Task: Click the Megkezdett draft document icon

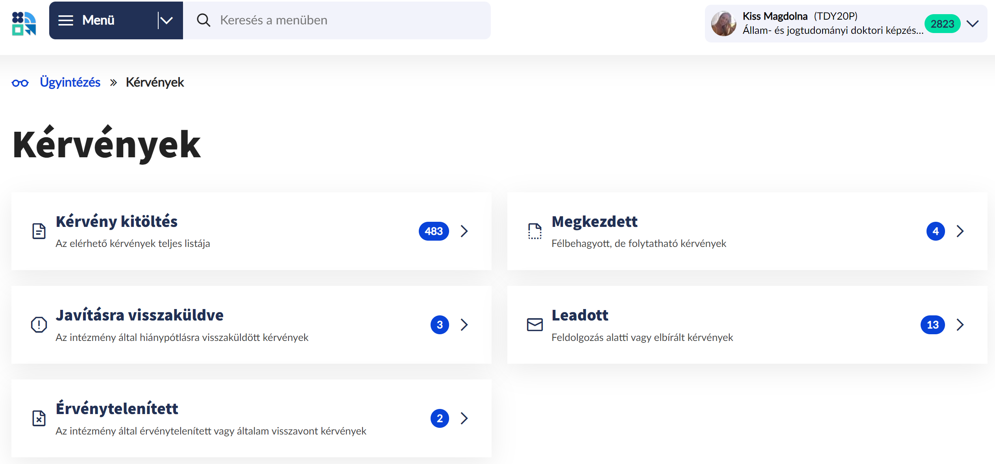Action: pos(534,231)
